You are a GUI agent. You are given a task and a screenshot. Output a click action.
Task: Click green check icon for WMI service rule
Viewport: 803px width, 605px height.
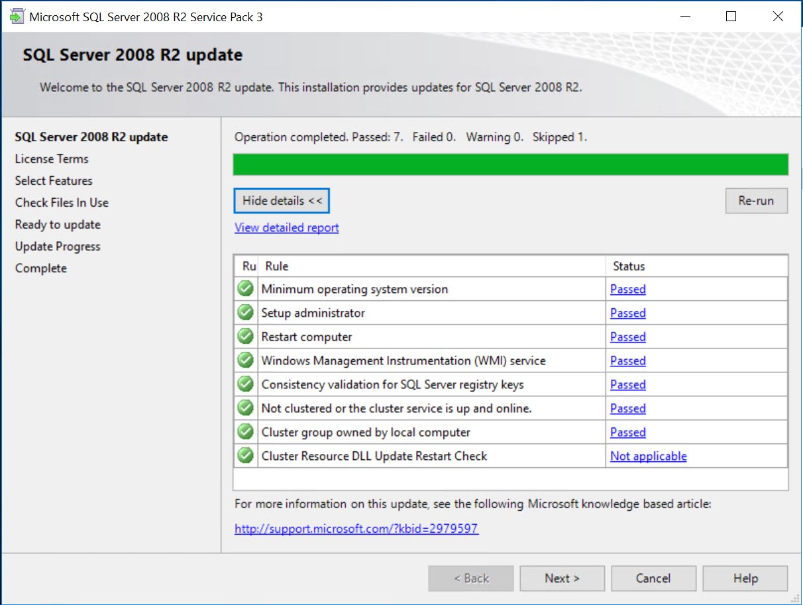(246, 360)
